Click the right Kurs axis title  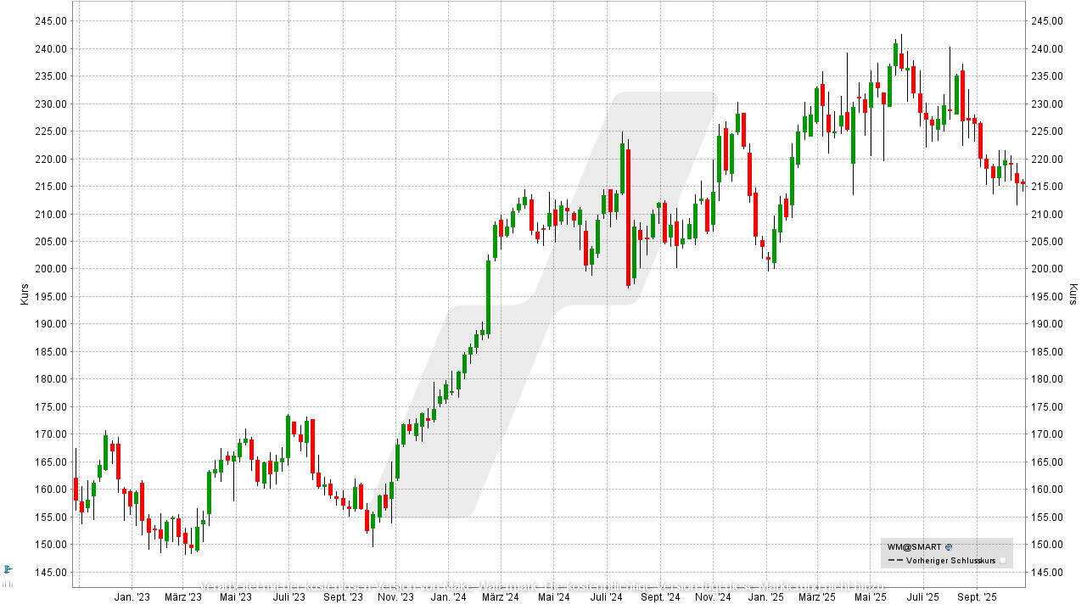pyautogui.click(x=1073, y=295)
